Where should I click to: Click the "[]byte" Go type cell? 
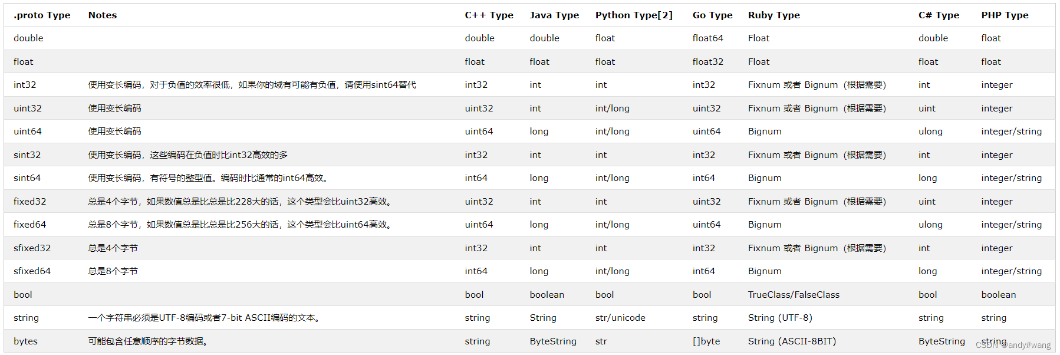706,341
